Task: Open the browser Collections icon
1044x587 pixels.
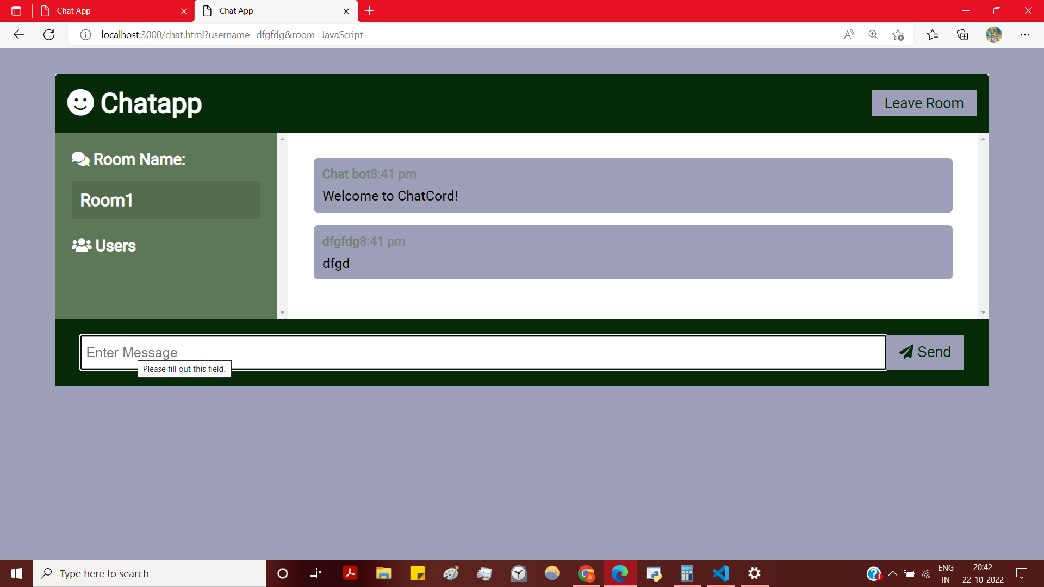Action: tap(962, 35)
